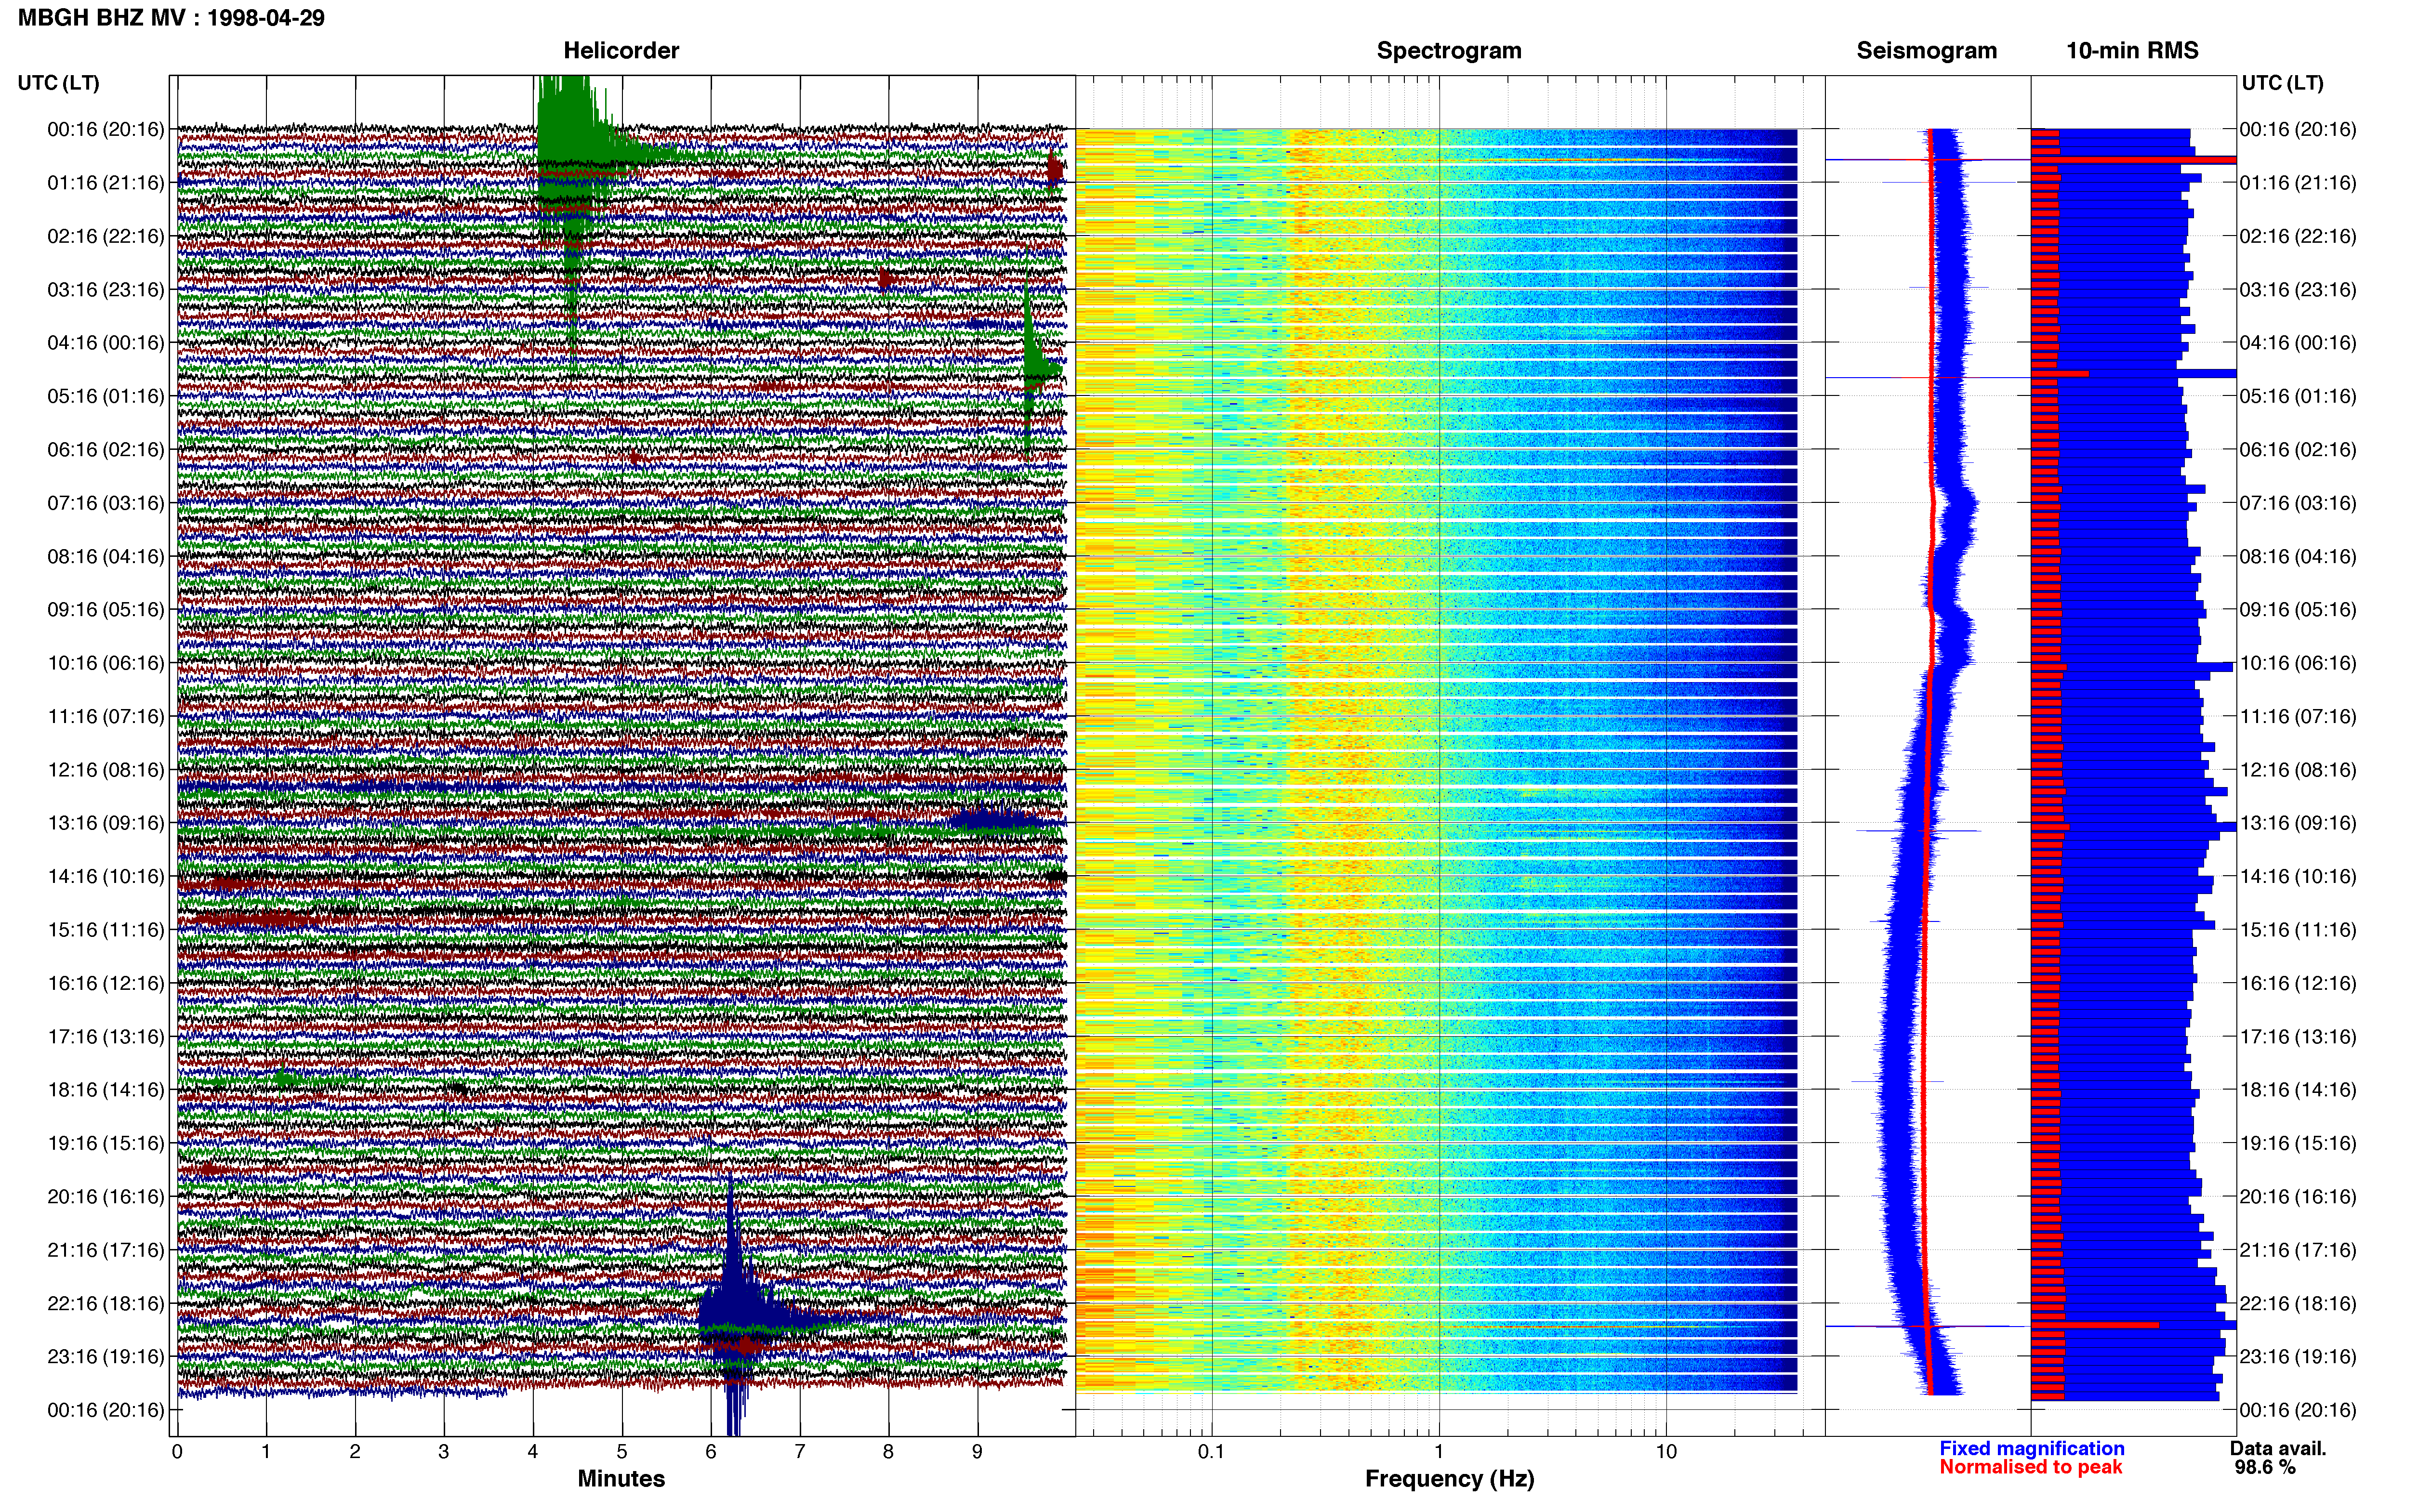Click the '10' frequency tick label
Image resolution: width=2418 pixels, height=1512 pixels.
coord(1666,1451)
